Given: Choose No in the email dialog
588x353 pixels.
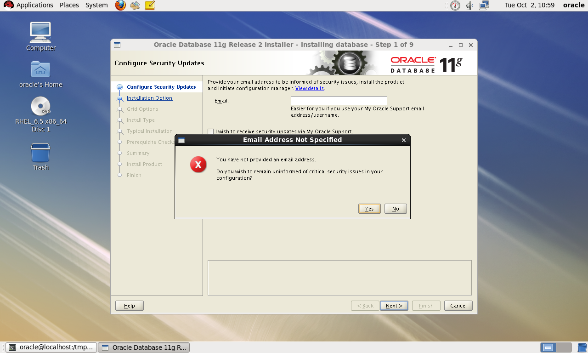Looking at the screenshot, I should click(x=396, y=209).
